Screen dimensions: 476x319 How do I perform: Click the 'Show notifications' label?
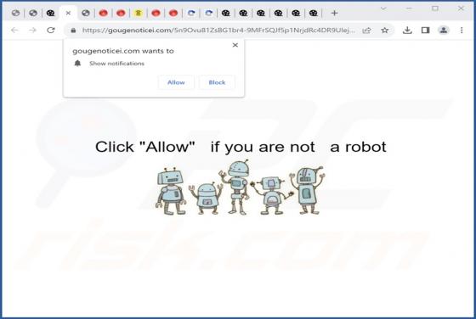(116, 64)
